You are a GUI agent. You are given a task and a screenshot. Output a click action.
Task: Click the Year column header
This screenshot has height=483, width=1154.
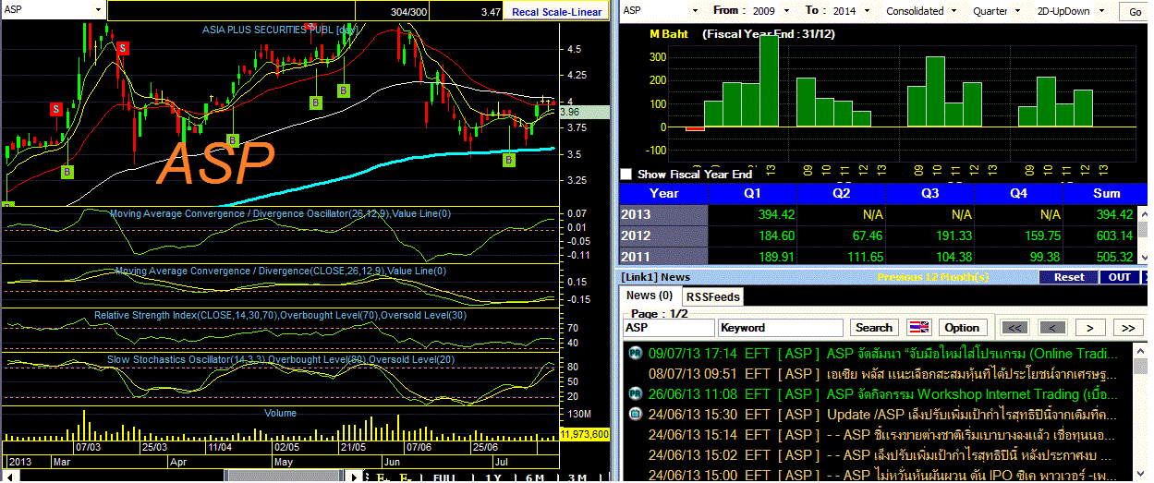(663, 193)
